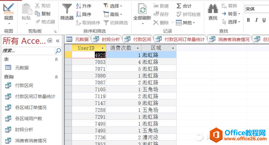Click 漕河泾 cell in row 7736

(x=159, y=137)
